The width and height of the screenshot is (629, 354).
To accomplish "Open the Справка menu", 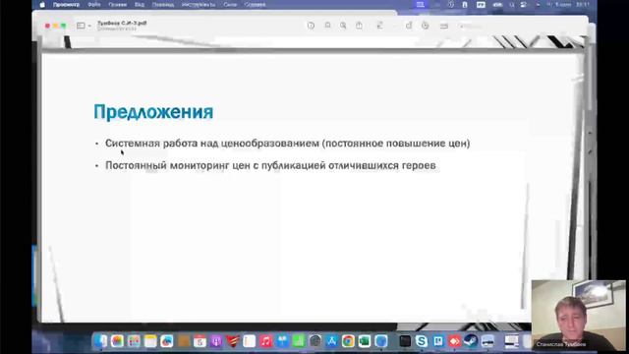I will coord(256,5).
